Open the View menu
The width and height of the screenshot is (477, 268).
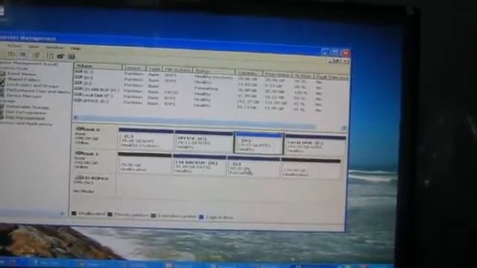pos(34,47)
